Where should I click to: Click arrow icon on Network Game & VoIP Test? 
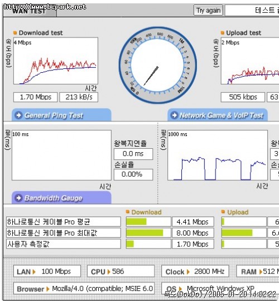pos(174,115)
